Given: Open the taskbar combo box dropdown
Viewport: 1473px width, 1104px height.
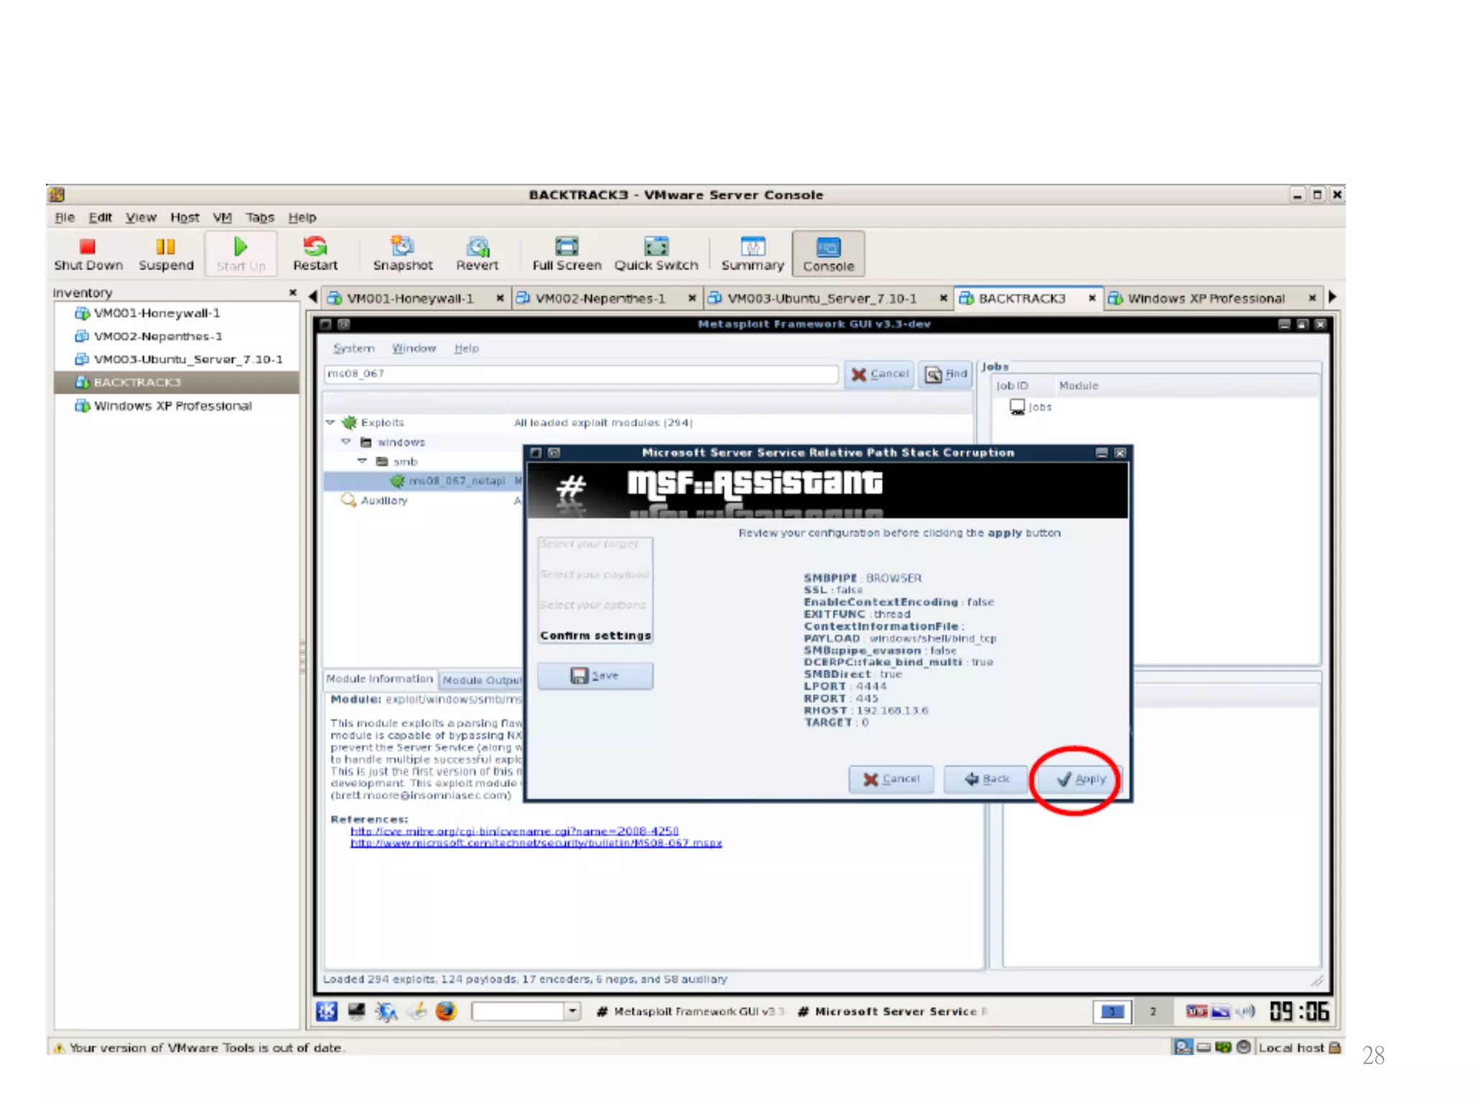Looking at the screenshot, I should point(573,1011).
